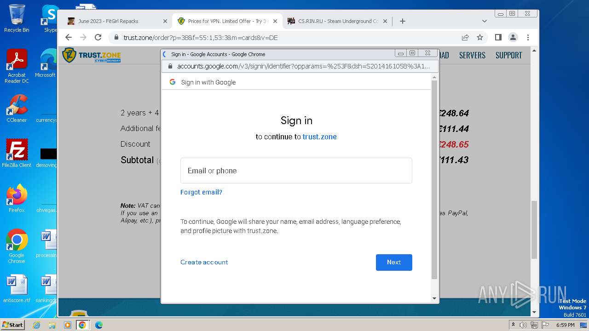Viewport: 589px width, 331px height.
Task: Open the FileZilla Client desktop icon
Action: point(17,153)
